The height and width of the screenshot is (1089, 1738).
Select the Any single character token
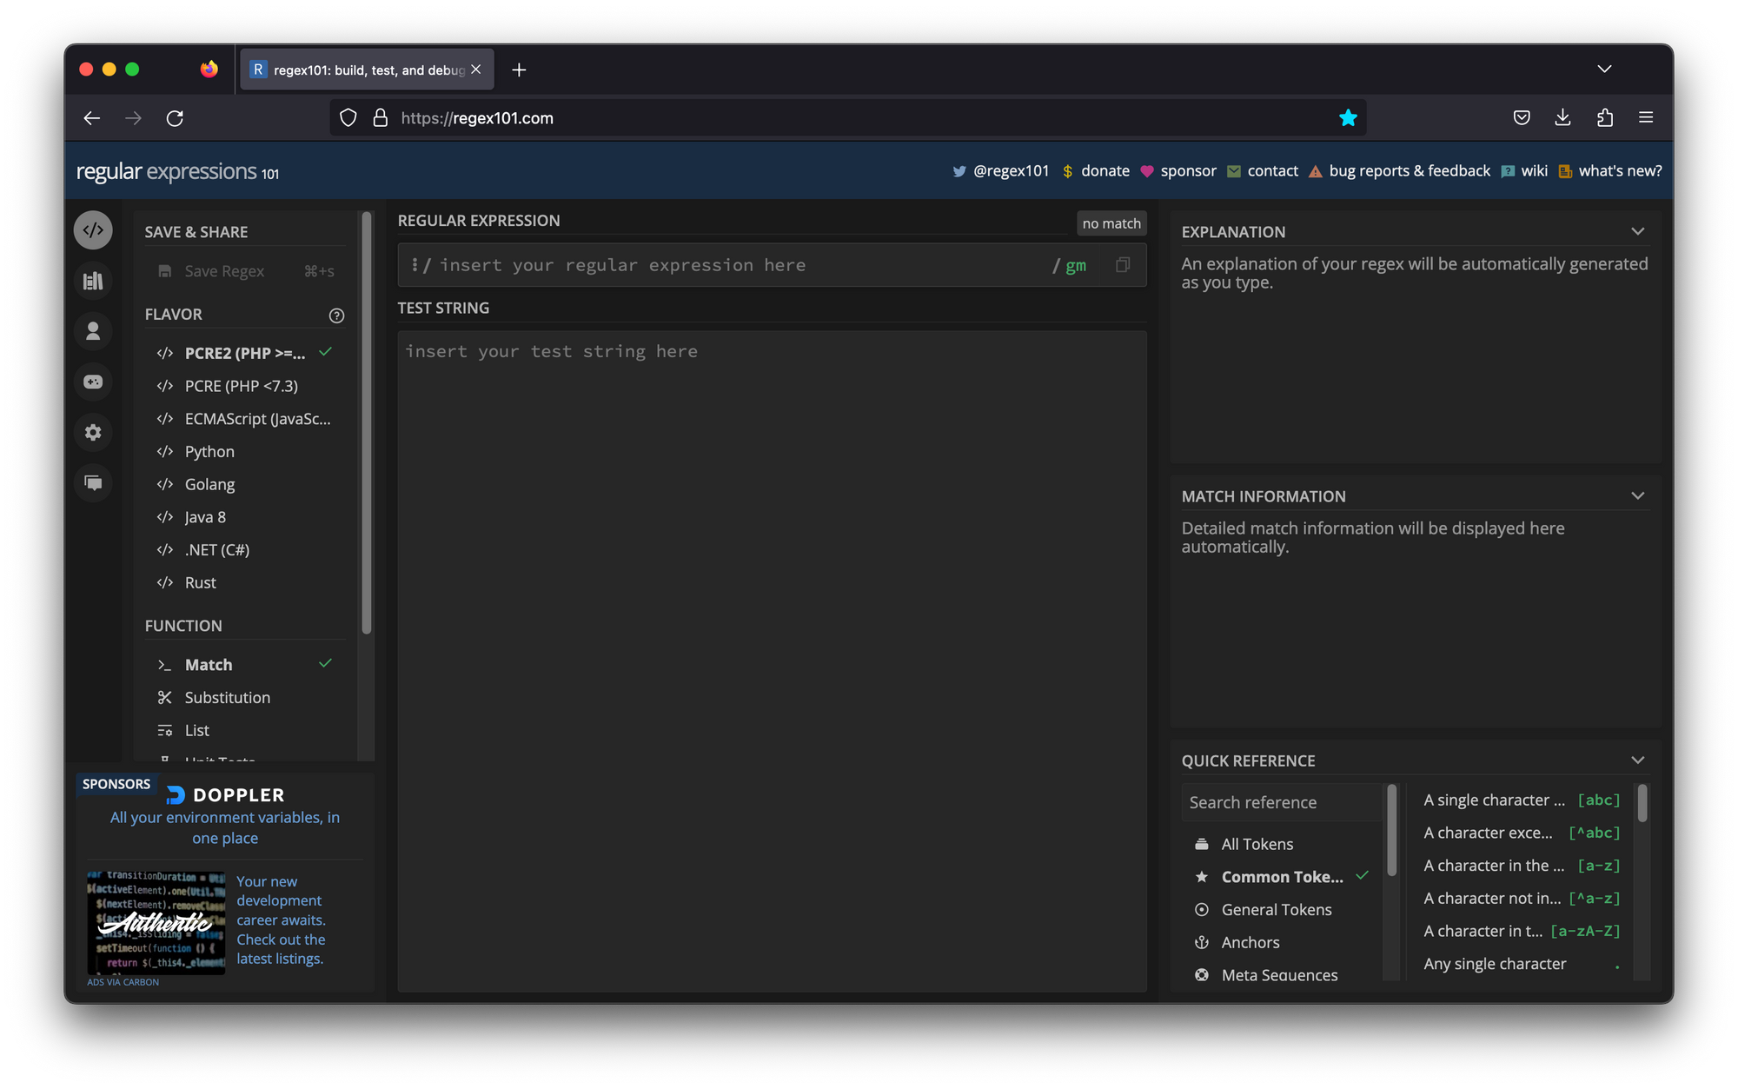(1522, 964)
